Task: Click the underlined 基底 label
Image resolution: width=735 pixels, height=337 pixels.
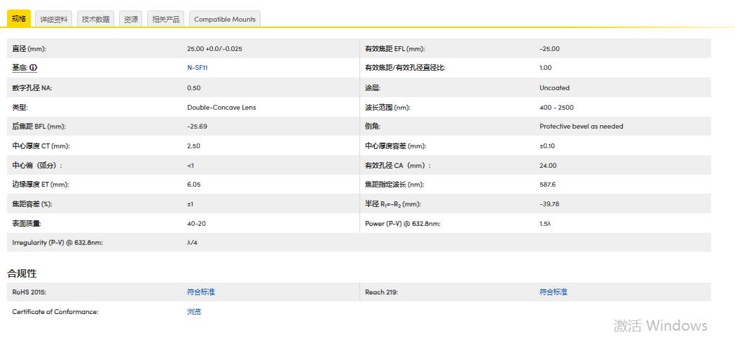Action: [x=20, y=69]
